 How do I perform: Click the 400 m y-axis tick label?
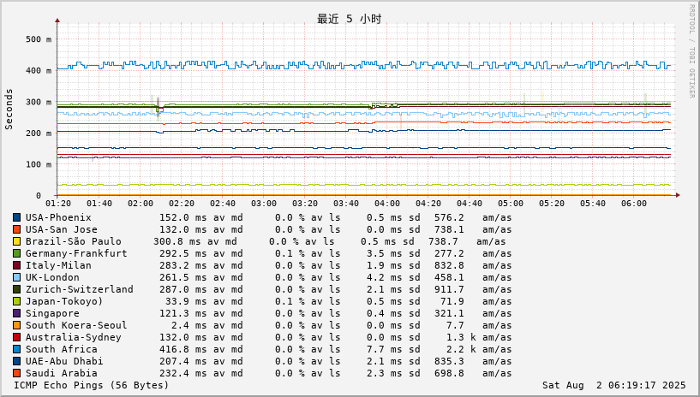click(x=39, y=70)
